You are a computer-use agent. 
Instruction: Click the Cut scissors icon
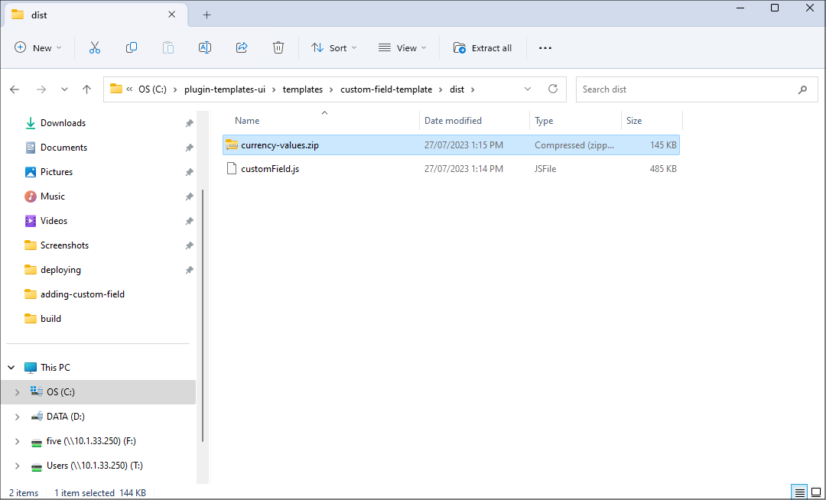[95, 48]
